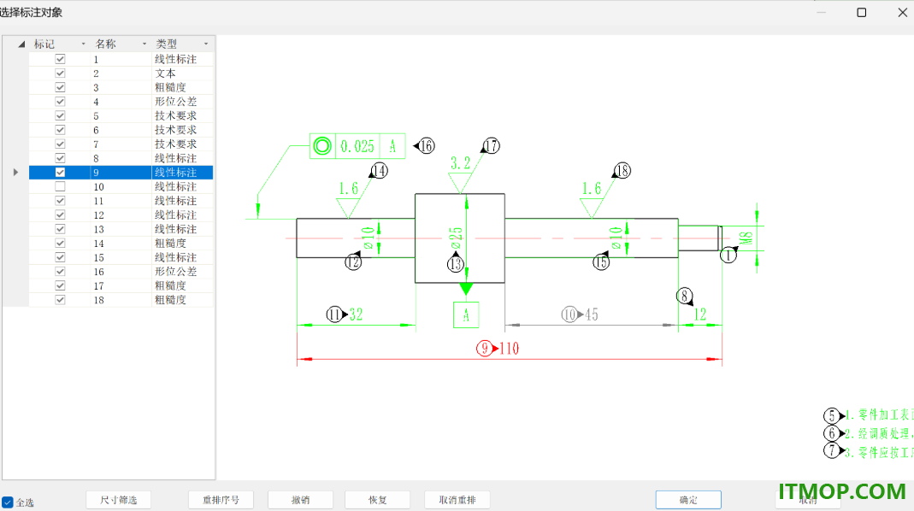The height and width of the screenshot is (511, 914).
Task: Check the empty checkbox for row 10
Action: [60, 186]
